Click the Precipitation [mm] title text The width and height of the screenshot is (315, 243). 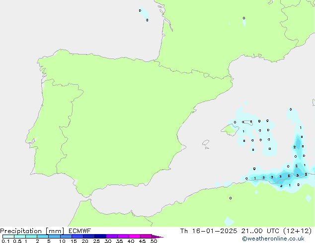31,231
